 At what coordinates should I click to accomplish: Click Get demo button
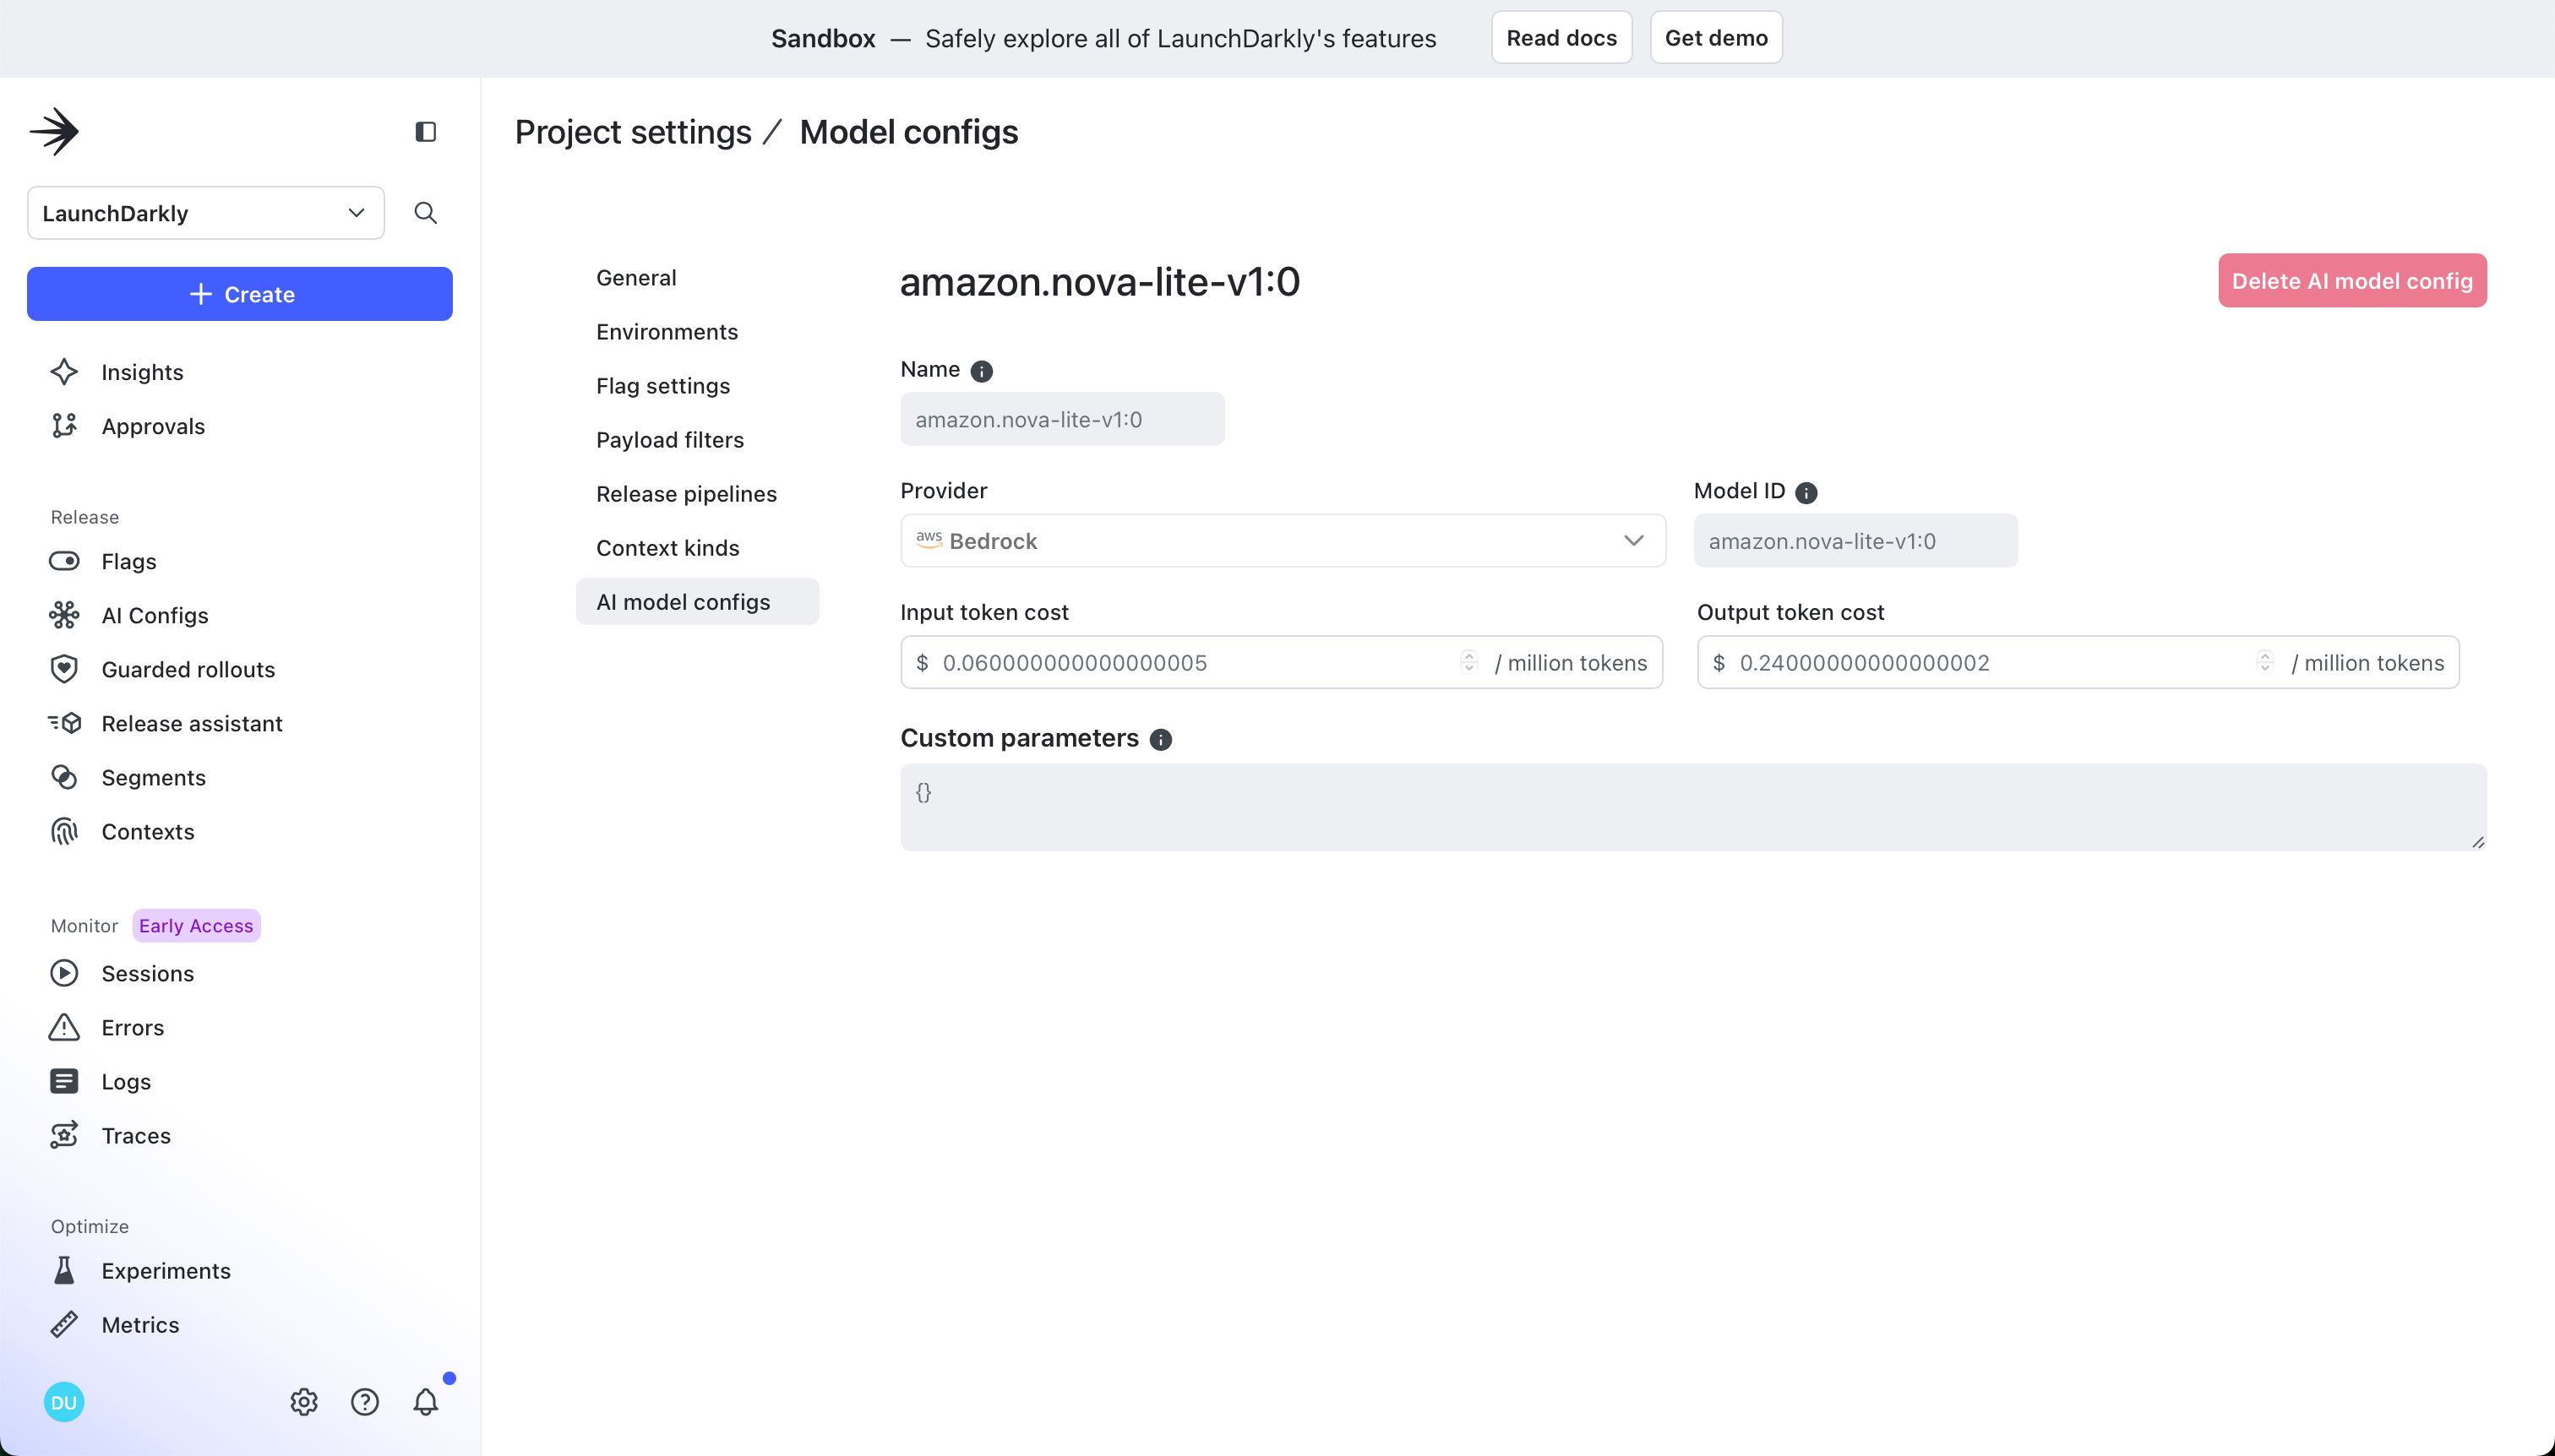[1716, 38]
